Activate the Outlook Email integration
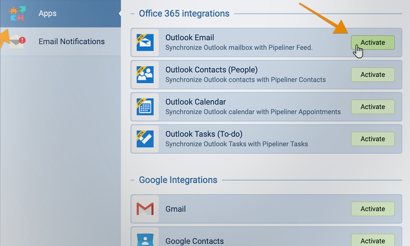The image size is (410, 246). click(373, 42)
